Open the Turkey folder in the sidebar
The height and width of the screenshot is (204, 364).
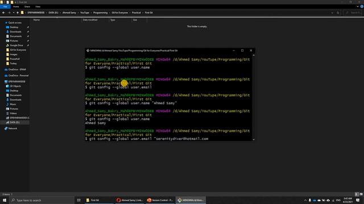[13, 63]
